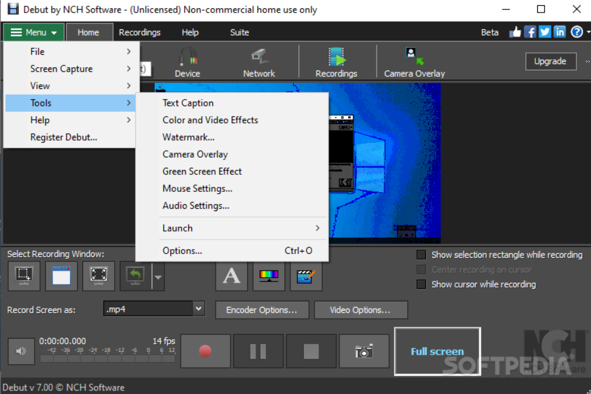Enable Show cursor while recording

click(x=421, y=284)
